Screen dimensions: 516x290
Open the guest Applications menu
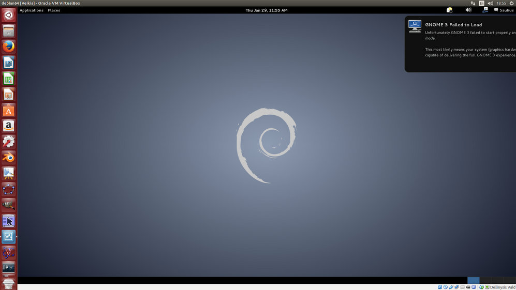point(32,10)
